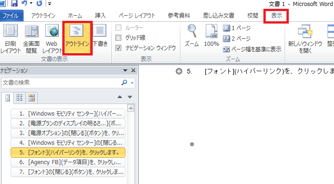Screen dimensions: 334x184
Task: Select heading 5 [フォント](ハイパーリンク)
Action: click(68, 153)
